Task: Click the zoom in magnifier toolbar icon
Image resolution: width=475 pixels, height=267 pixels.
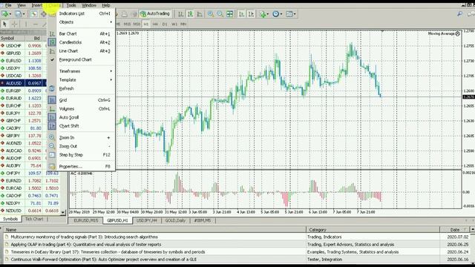Action: [x=211, y=14]
